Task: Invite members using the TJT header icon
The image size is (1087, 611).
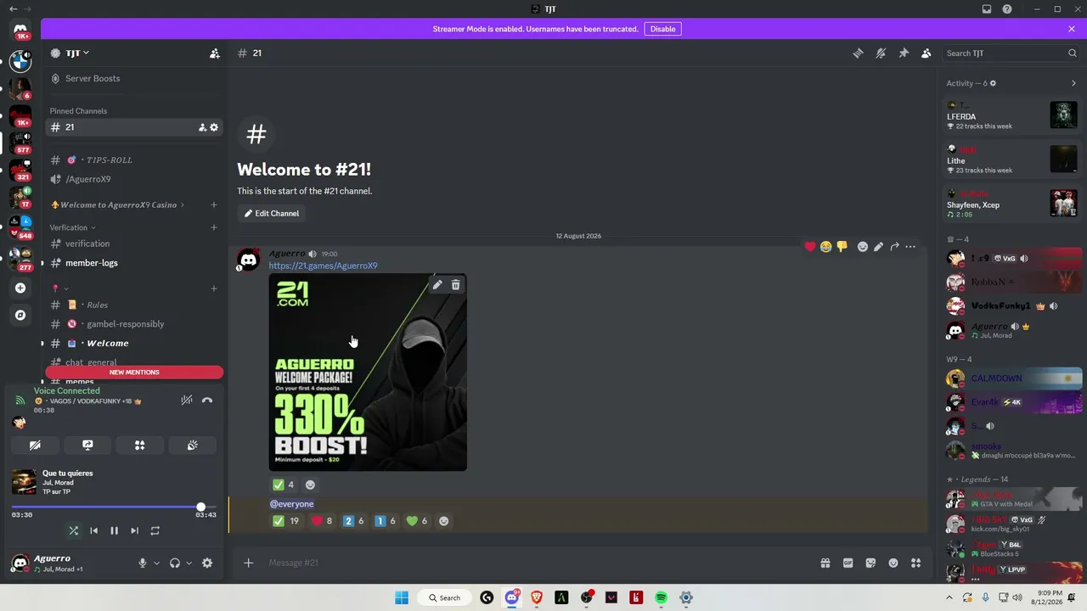Action: pos(215,53)
